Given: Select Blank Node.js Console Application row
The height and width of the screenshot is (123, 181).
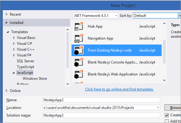Looking at the screenshot, I should 117,62.
